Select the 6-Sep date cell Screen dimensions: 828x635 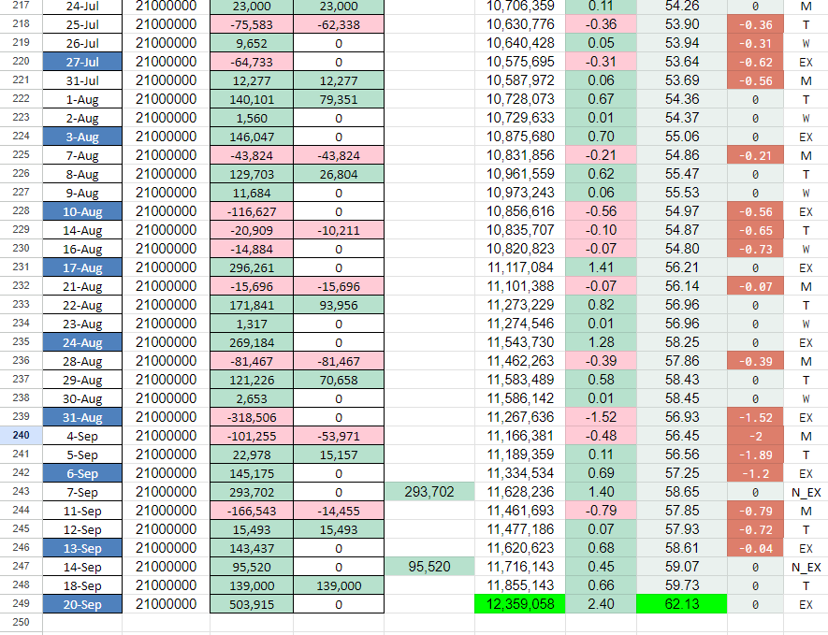point(82,473)
